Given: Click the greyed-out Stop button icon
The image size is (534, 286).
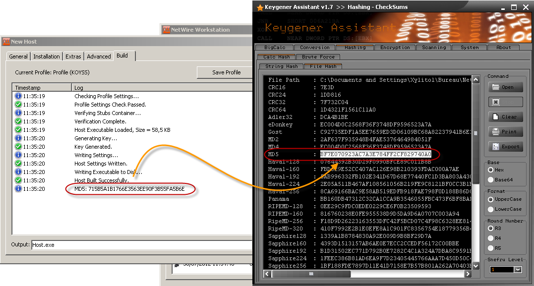Looking at the screenshot, I should [506, 102].
